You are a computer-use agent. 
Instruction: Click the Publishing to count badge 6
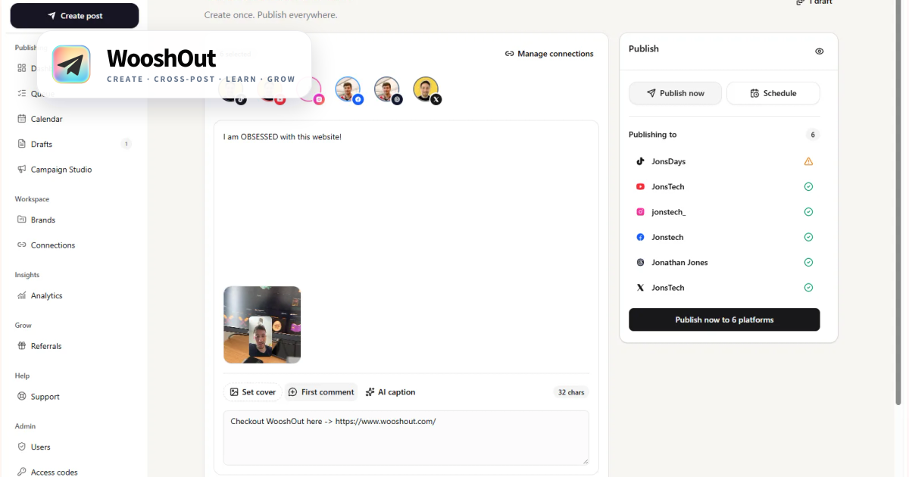pos(813,135)
